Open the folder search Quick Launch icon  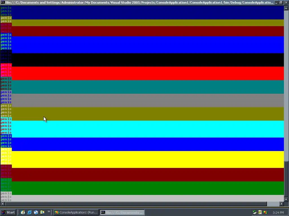point(42,212)
